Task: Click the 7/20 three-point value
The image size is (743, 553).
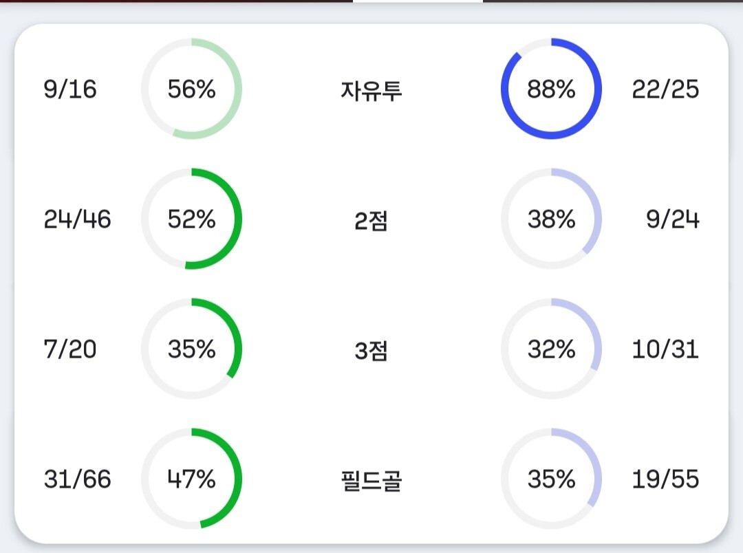Action: point(70,349)
